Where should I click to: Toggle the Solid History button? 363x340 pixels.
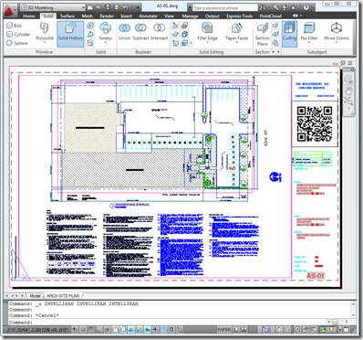pyautogui.click(x=70, y=34)
